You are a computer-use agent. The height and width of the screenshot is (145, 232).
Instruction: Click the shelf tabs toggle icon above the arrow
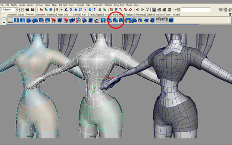pyautogui.click(x=4, y=19)
